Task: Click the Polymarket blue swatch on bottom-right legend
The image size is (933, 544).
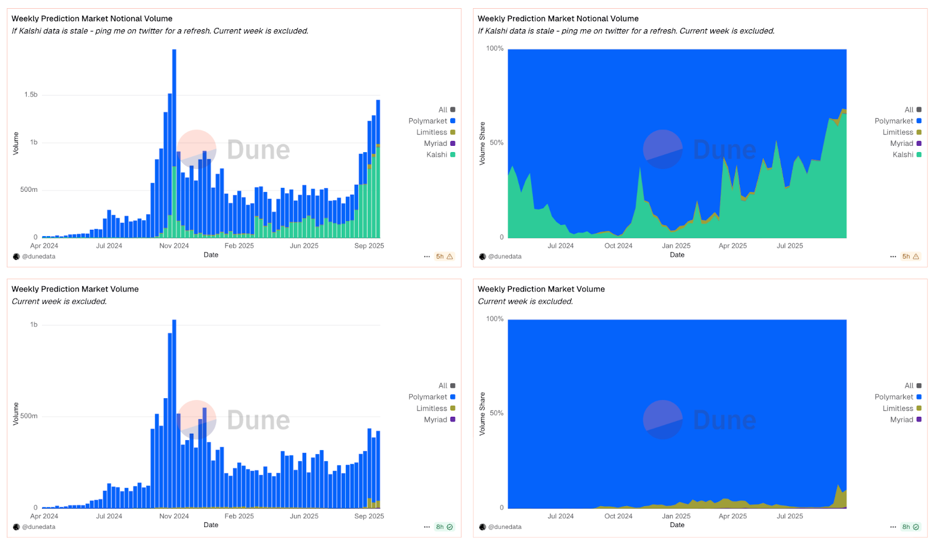Action: pos(919,396)
